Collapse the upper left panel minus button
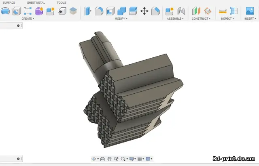The image size is (259, 166). (x=18, y=25)
